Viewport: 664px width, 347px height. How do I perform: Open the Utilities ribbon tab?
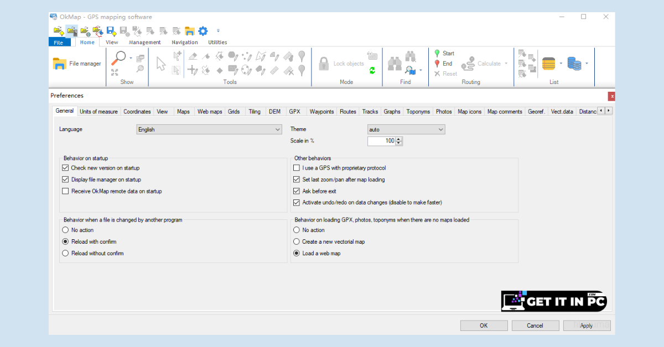[217, 42]
